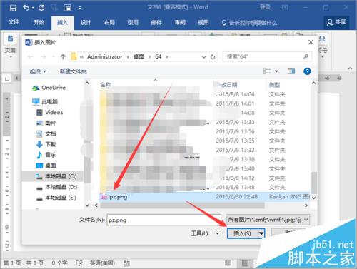Select 桌面 in navigation pane
Image resolution: width=357 pixels, height=269 pixels.
46,166
